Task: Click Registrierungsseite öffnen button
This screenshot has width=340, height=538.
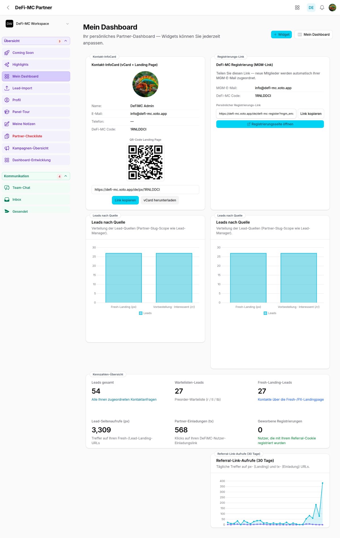Action: (270, 124)
